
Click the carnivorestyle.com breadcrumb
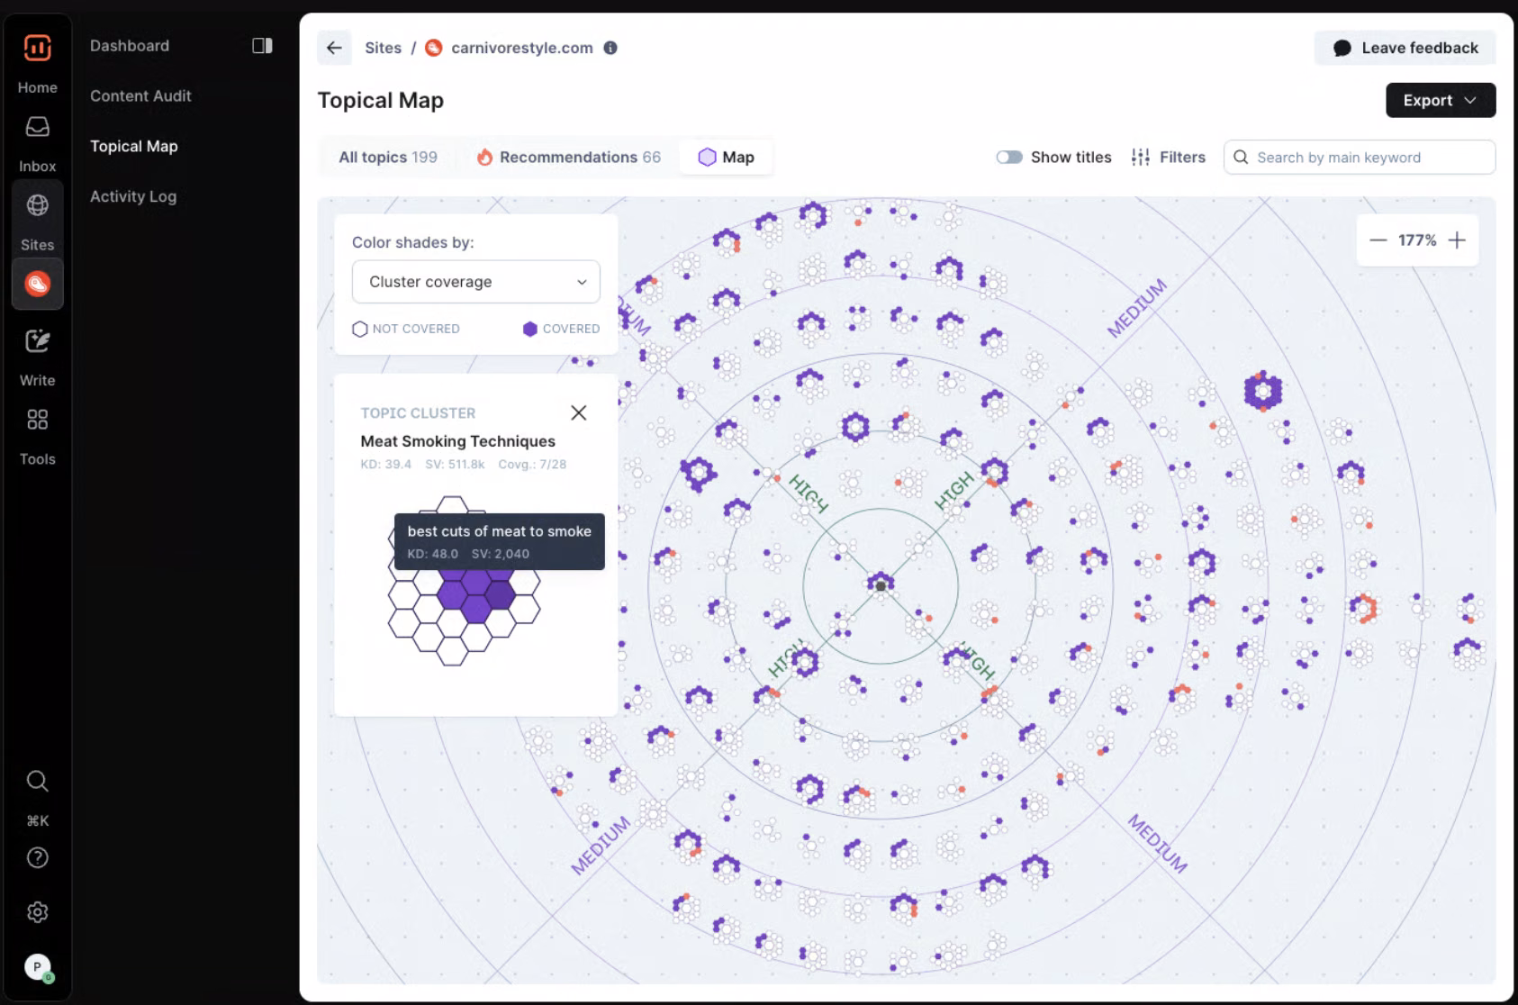[x=522, y=48]
